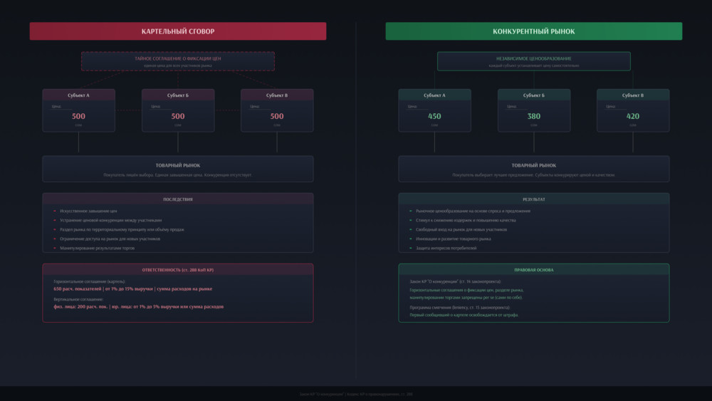Click the ОТВЕТСТВЕННОСТЬ (ст. 288 КоП КР) header
Viewport: 712px width, 401px height.
178,270
